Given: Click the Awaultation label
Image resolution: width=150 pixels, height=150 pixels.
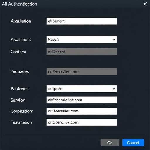Looking at the screenshot, I should click(21, 21).
